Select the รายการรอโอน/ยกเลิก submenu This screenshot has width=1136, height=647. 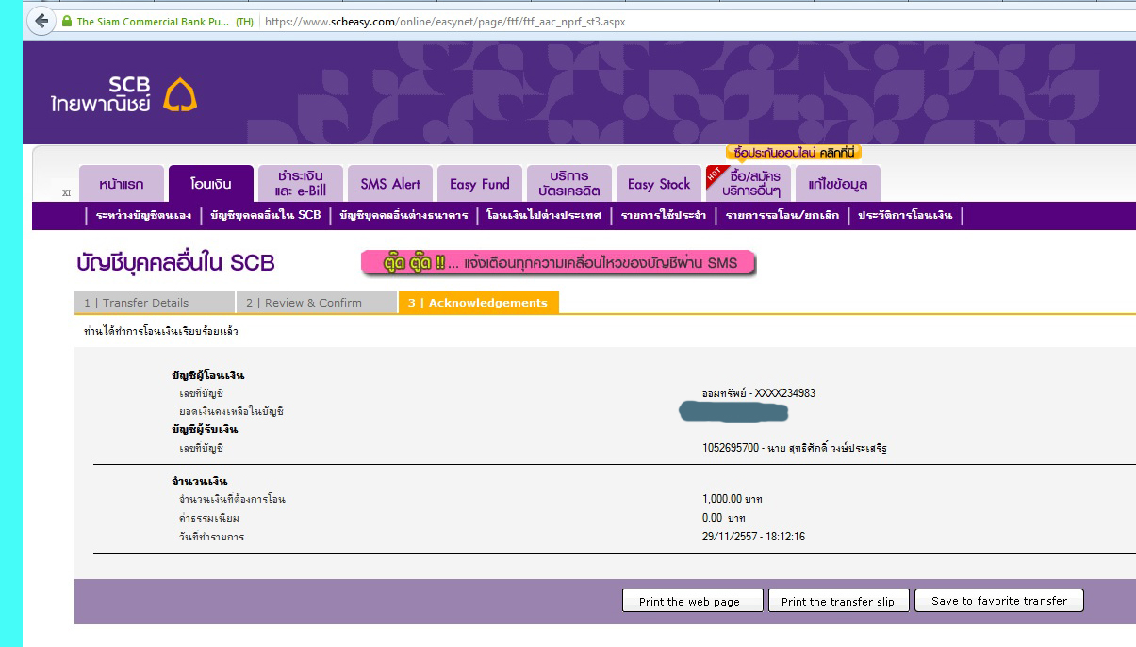coord(782,215)
